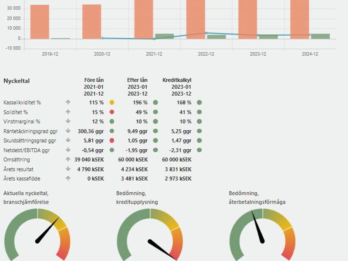
Task: Click the up arrow next to Soliditet %
Action: point(68,112)
